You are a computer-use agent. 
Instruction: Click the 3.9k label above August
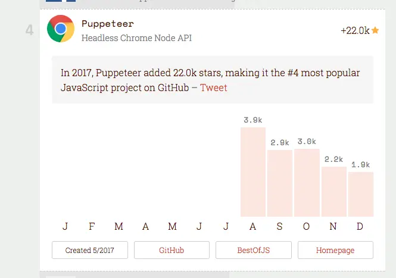253,120
